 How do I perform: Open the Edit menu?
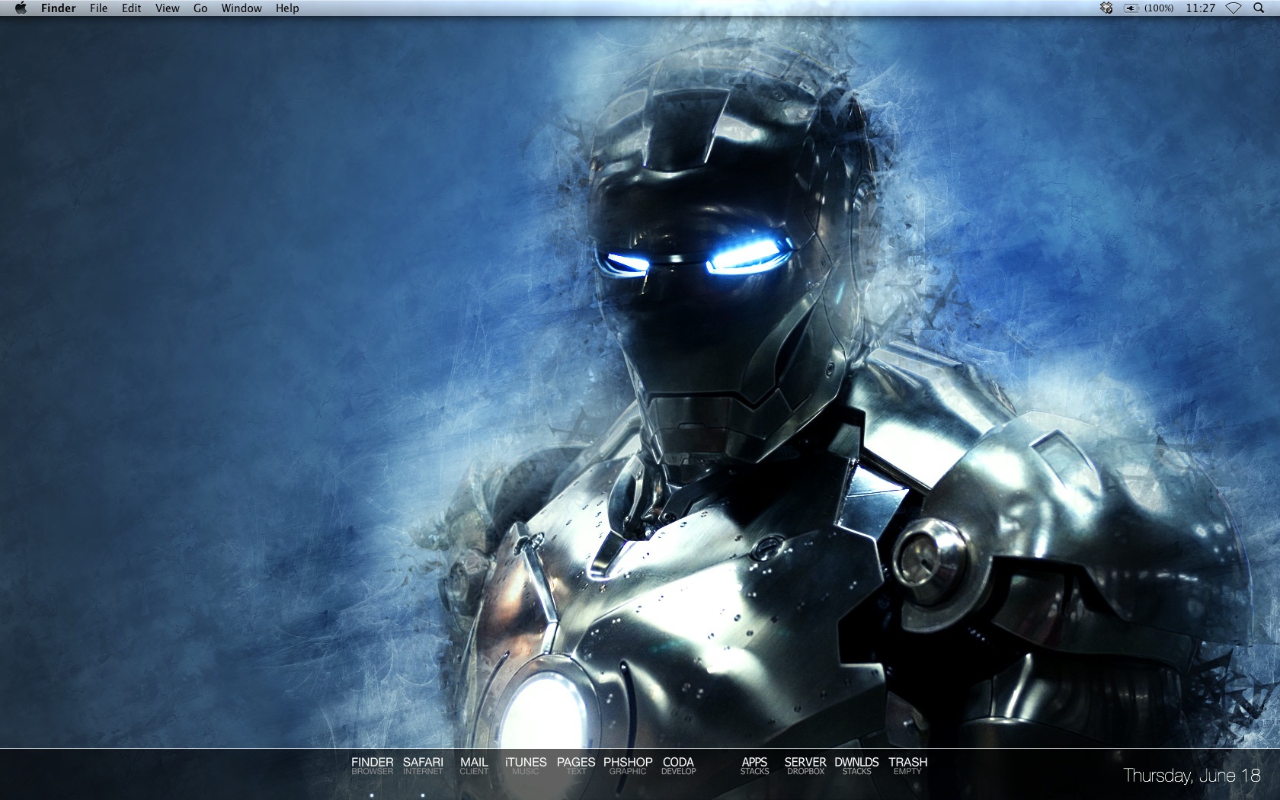point(131,8)
